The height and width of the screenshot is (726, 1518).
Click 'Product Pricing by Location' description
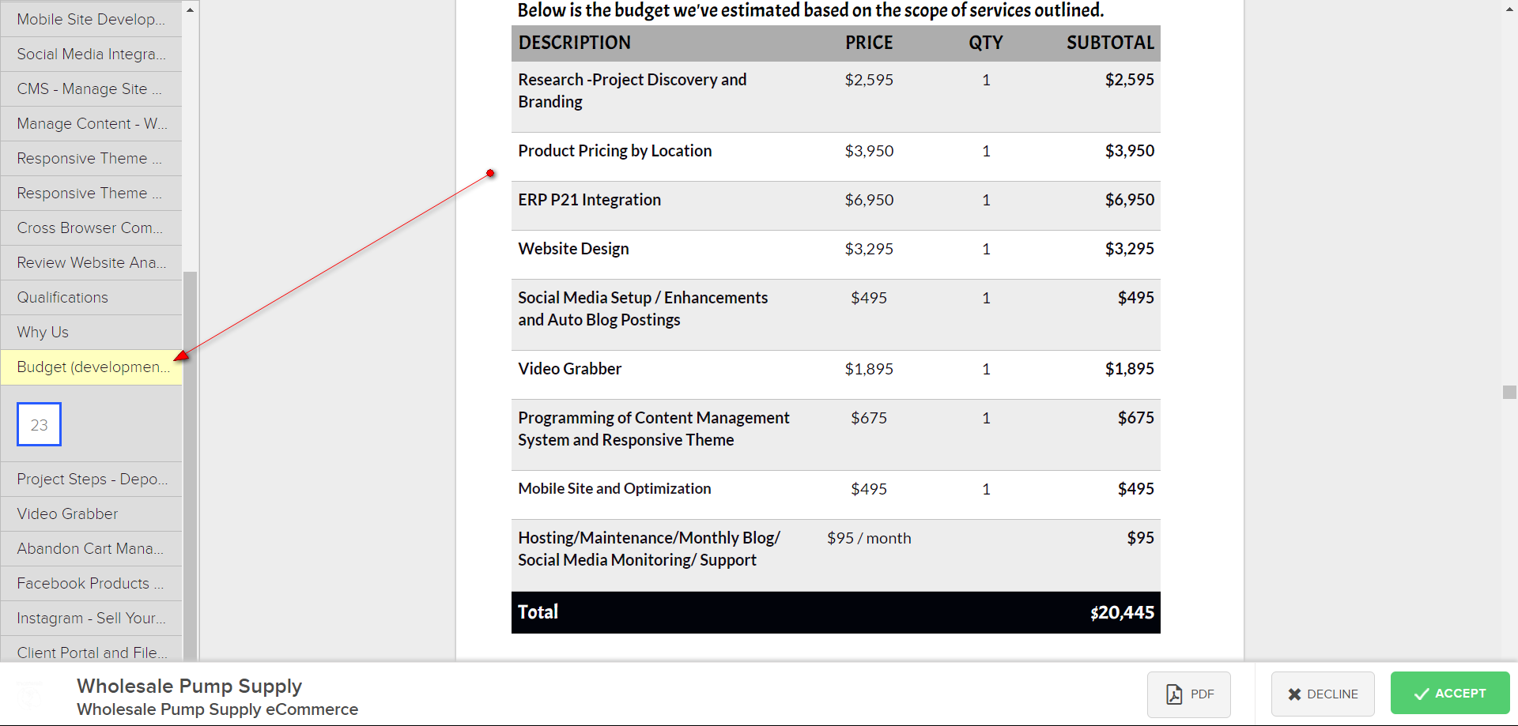coord(615,151)
